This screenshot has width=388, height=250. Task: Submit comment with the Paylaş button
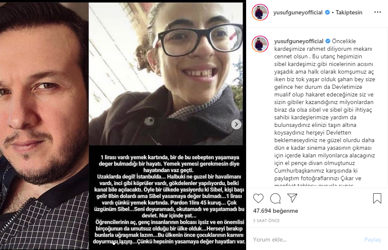[x=373, y=239]
